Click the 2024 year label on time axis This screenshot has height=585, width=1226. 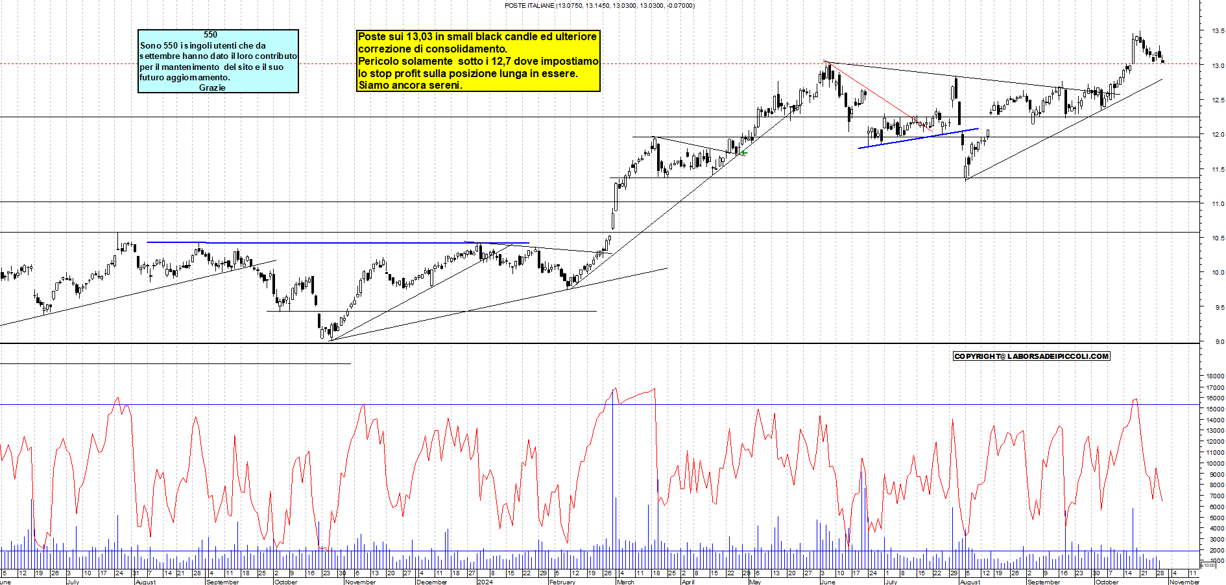coord(485,582)
